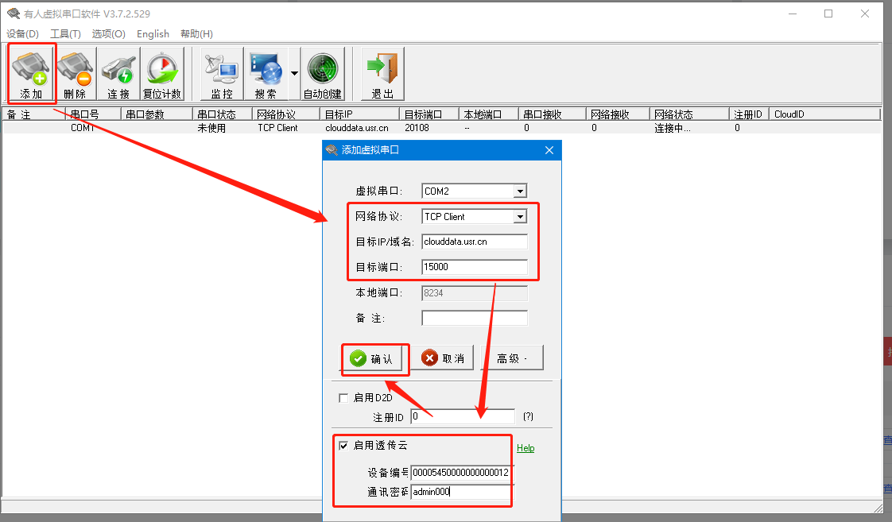Expand the arrow next to 搜索 button
Screen dimensions: 892x522
click(294, 73)
